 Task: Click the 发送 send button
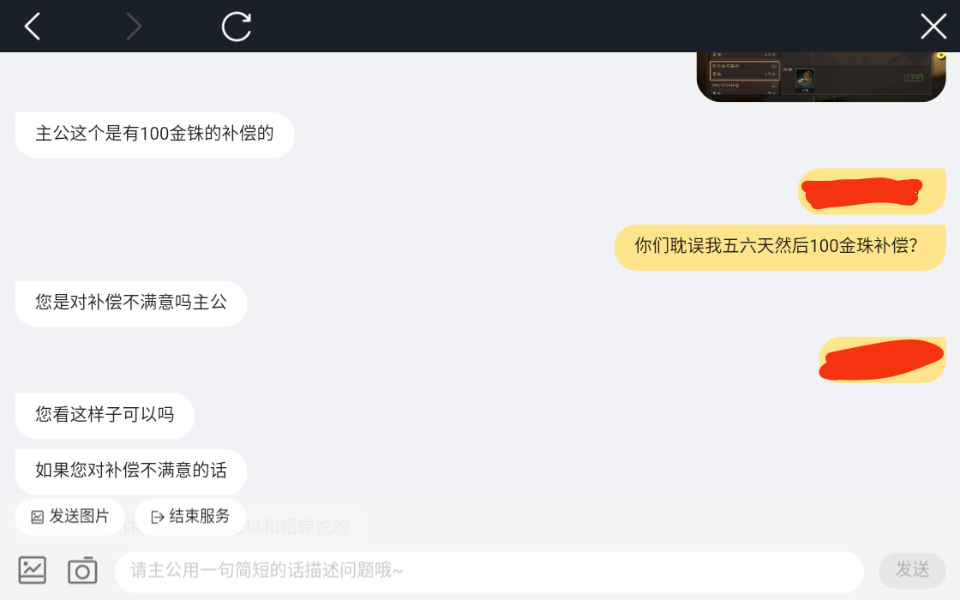(912, 570)
